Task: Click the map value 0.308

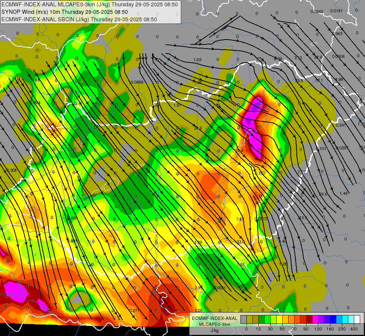Action: [12, 171]
